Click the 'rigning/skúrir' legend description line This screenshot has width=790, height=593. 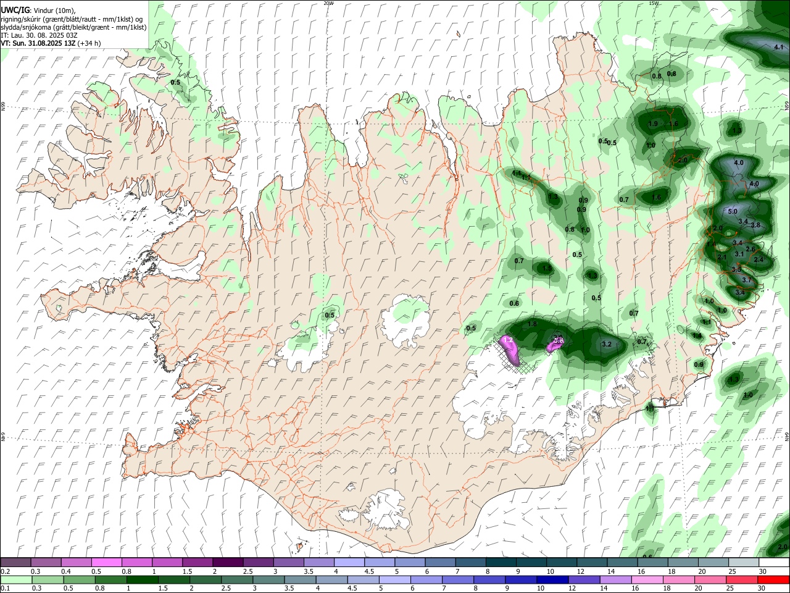point(73,19)
